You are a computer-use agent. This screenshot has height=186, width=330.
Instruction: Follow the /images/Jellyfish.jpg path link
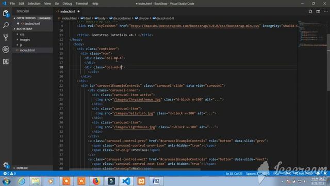(133, 113)
